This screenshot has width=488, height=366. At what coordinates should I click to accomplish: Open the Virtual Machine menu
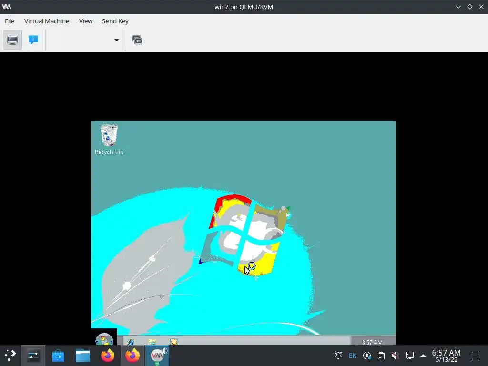click(47, 21)
